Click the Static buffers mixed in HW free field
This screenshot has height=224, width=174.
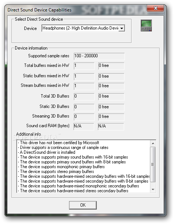point(111,77)
